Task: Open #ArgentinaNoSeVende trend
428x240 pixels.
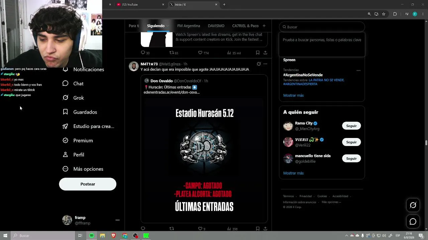Action: [x=303, y=75]
